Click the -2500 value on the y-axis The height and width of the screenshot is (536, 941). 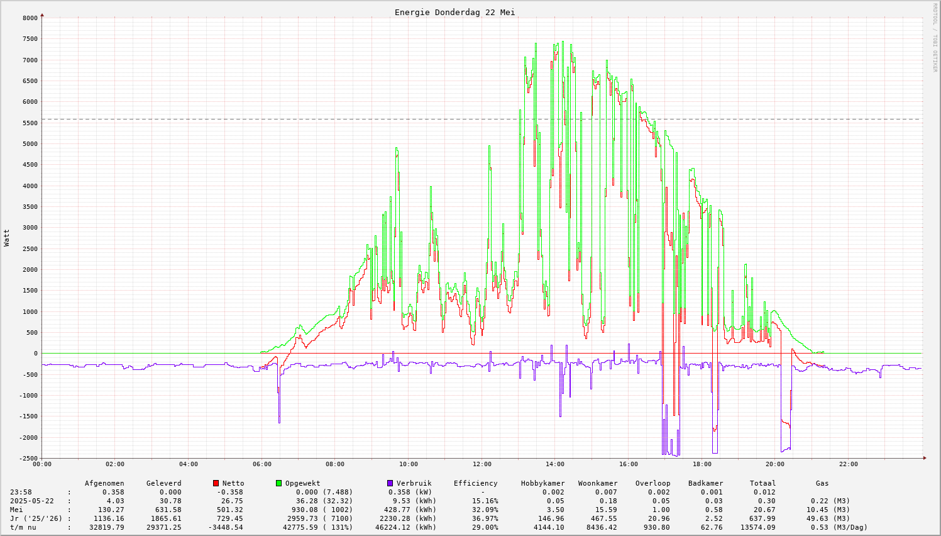click(x=28, y=458)
